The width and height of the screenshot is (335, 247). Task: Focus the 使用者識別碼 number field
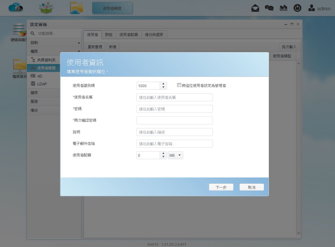click(x=148, y=86)
